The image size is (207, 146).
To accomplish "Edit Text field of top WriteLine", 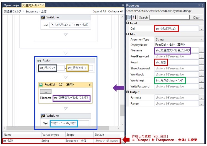I will pyautogui.click(x=69, y=25).
